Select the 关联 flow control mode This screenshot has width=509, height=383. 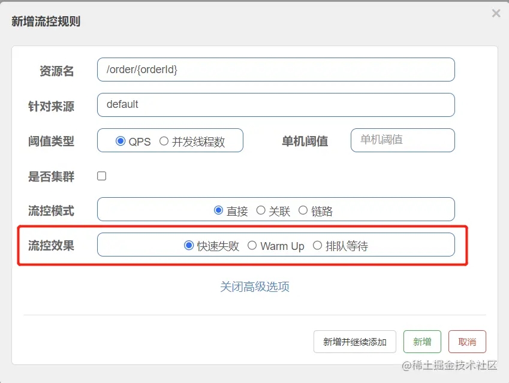261,210
